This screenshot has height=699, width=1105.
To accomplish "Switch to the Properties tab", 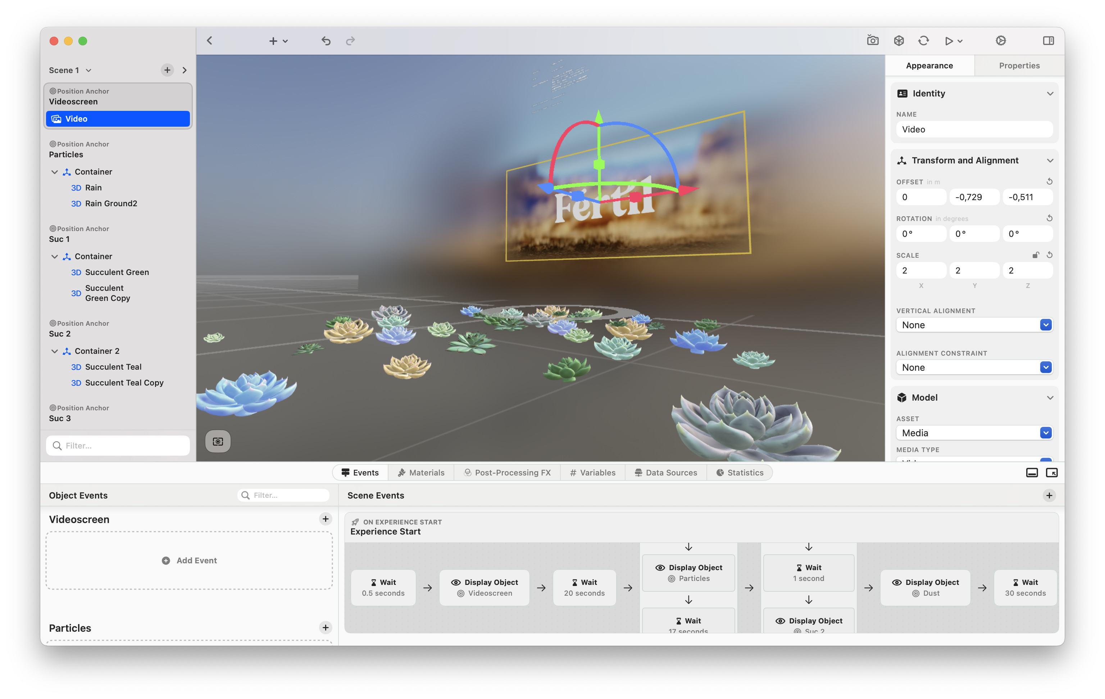I will click(1019, 65).
